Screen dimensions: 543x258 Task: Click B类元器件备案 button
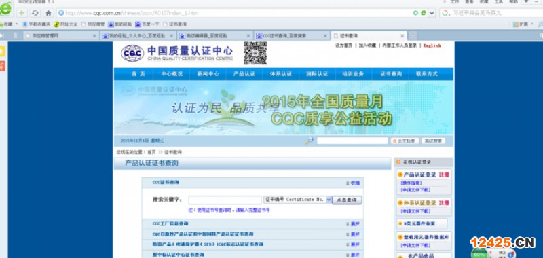(x=422, y=224)
